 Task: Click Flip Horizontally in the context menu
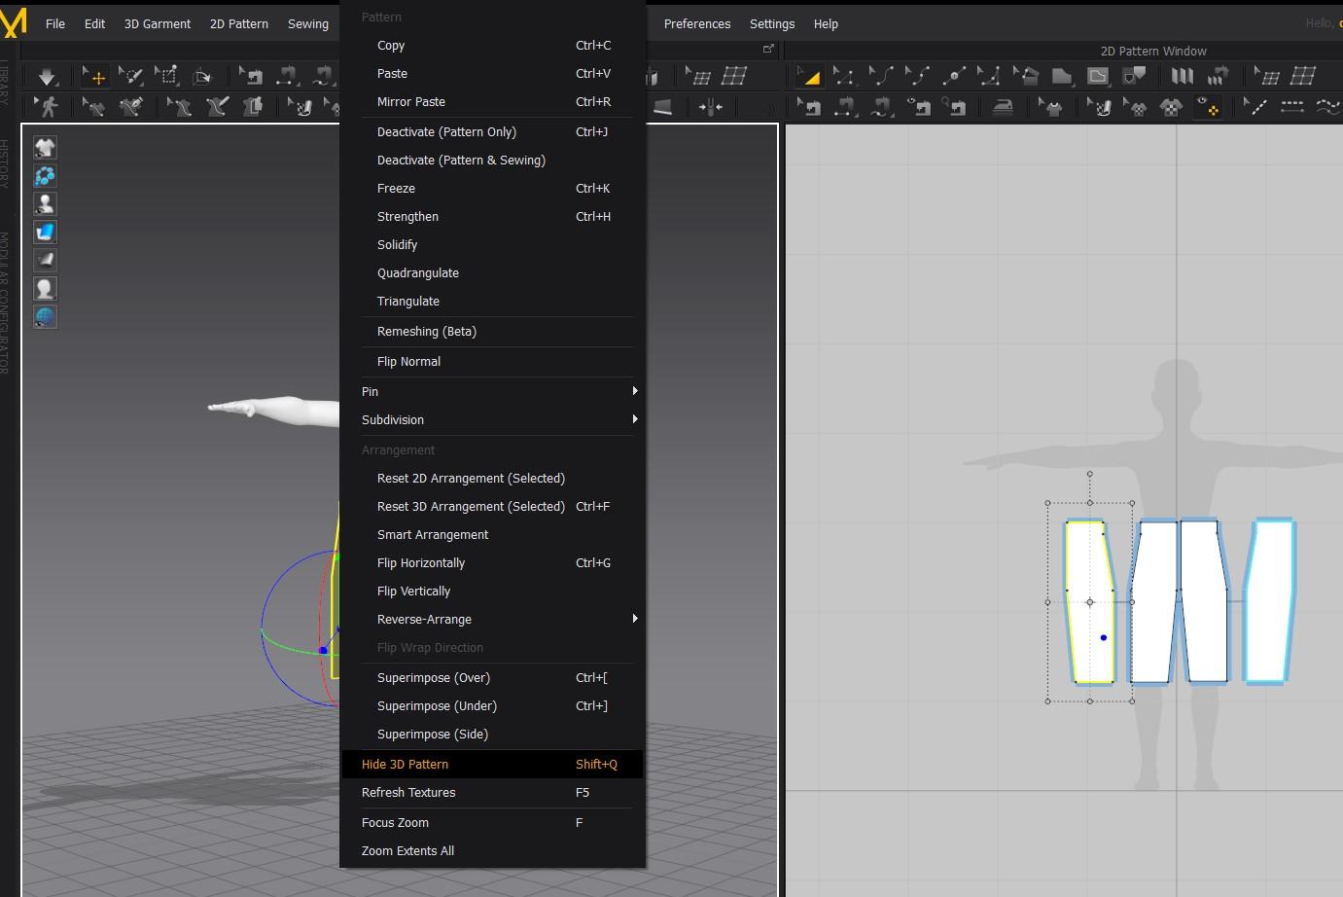(x=421, y=562)
